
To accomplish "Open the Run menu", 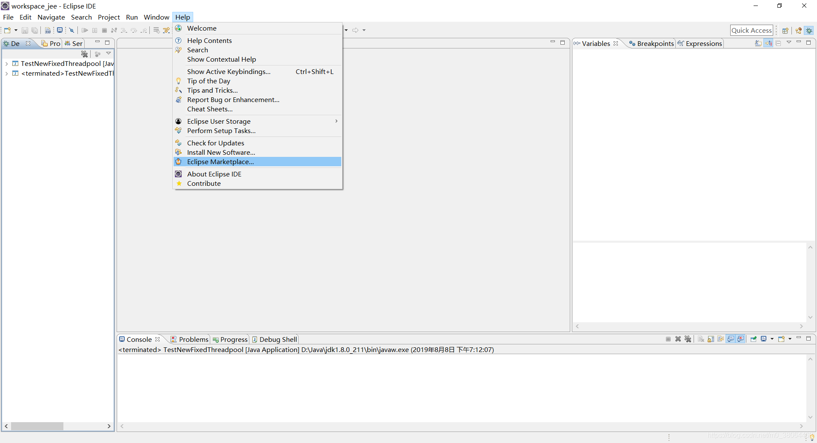I will (x=132, y=17).
